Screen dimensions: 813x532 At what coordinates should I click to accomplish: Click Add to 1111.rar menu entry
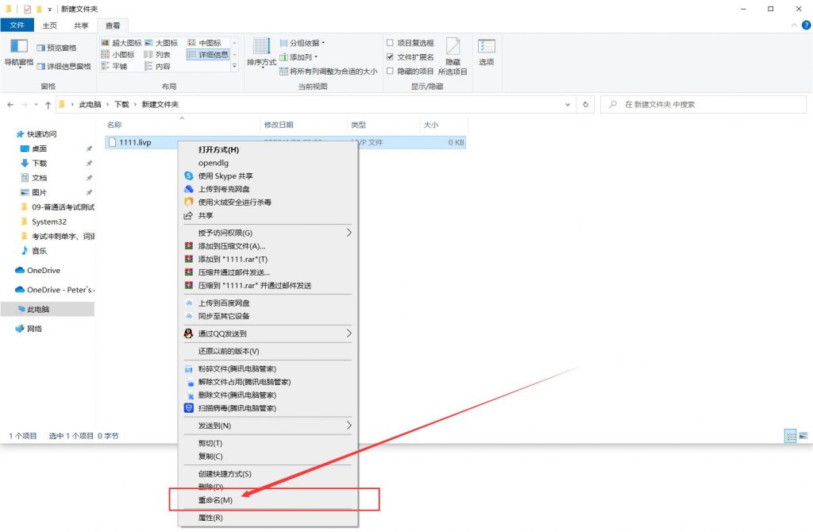click(268, 260)
